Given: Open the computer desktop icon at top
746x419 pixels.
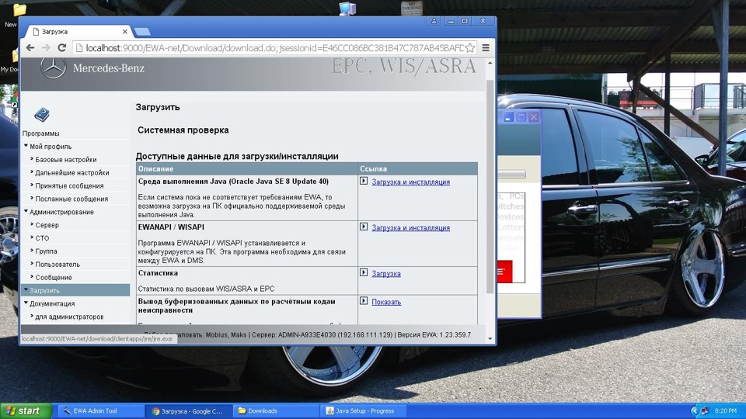Looking at the screenshot, I should tap(347, 8).
